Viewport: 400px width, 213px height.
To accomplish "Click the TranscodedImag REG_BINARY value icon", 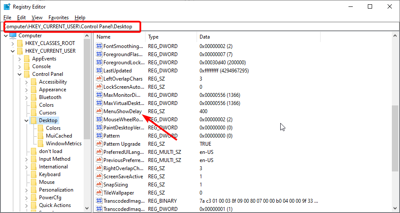I will [x=99, y=201].
